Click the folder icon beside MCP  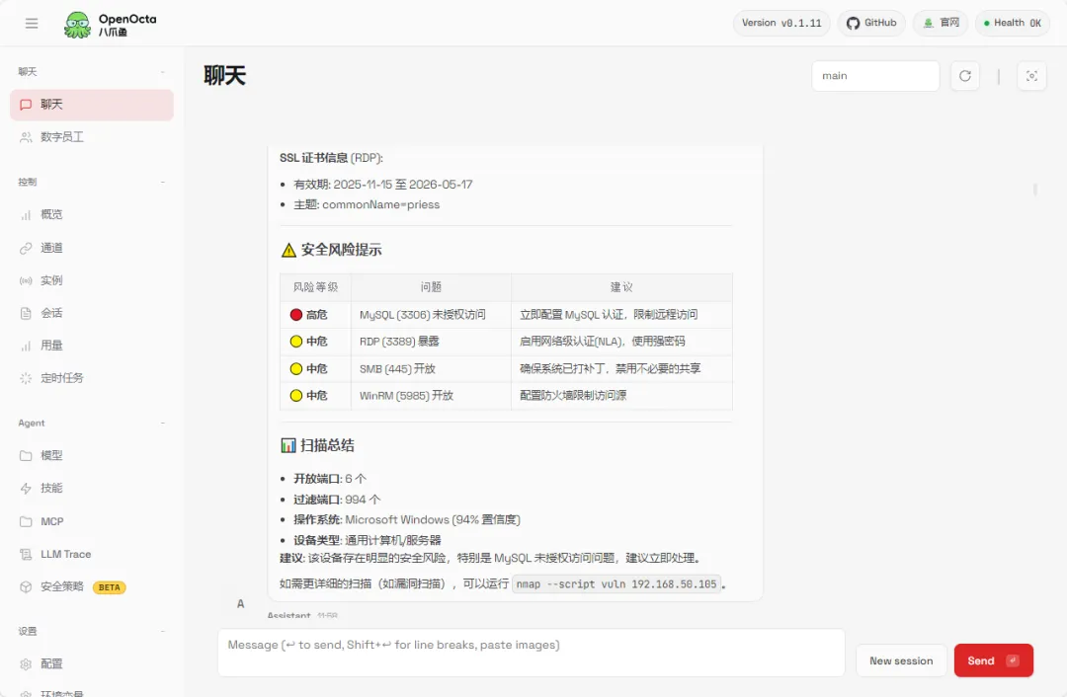pyautogui.click(x=26, y=521)
